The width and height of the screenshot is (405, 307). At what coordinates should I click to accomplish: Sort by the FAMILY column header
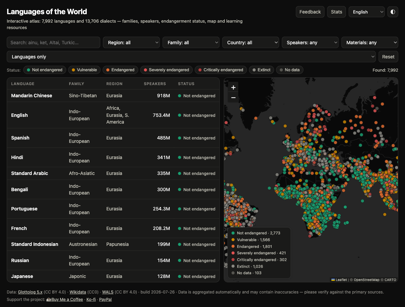tap(77, 84)
